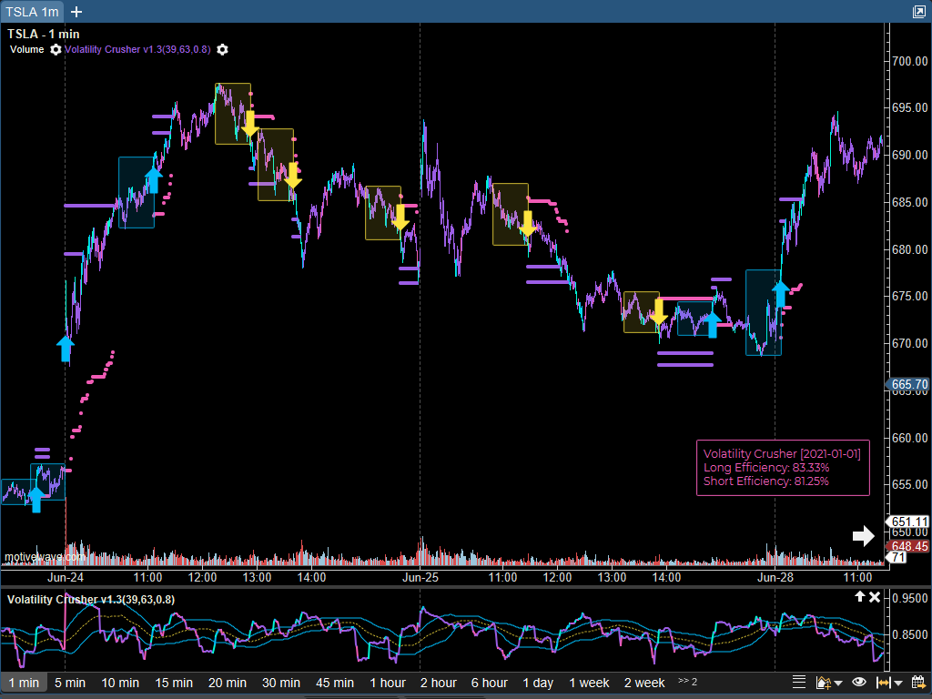
Task: Move the Volatility Crusher panel up
Action: point(859,597)
